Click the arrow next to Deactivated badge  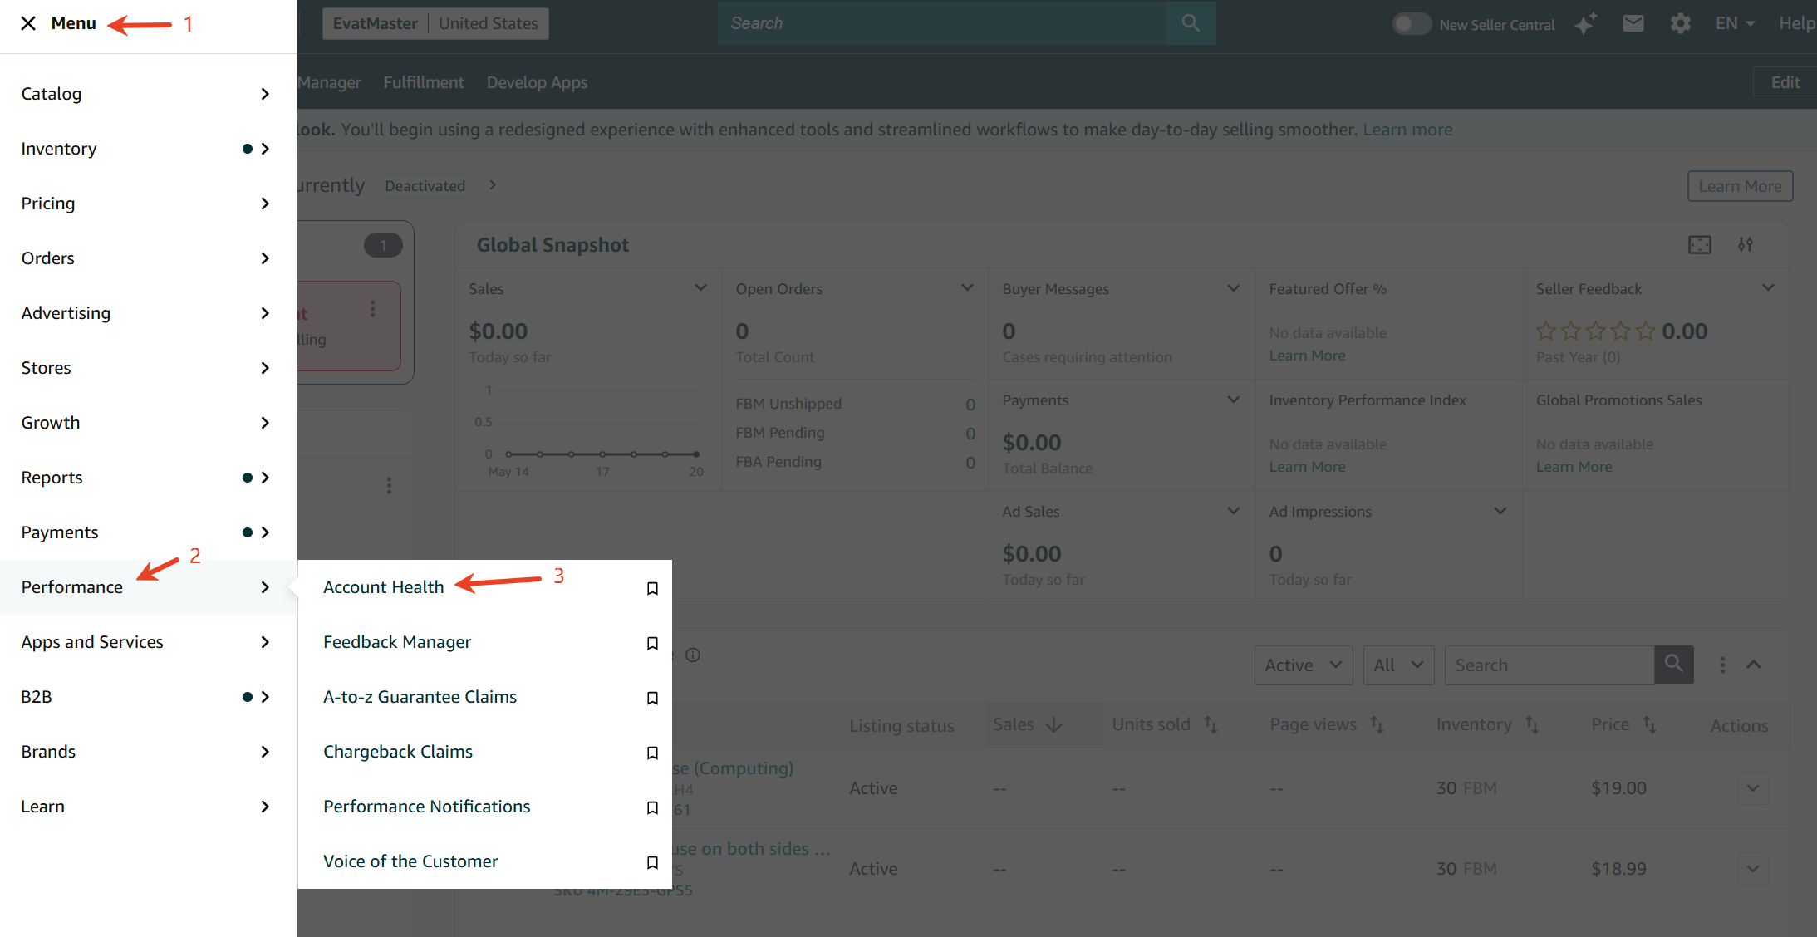pos(493,185)
